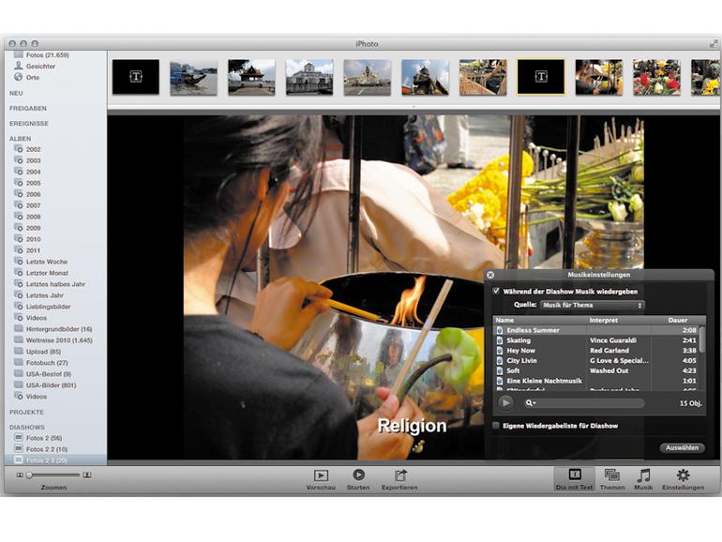
Task: Select the first text slide thumbnail
Action: 136,77
